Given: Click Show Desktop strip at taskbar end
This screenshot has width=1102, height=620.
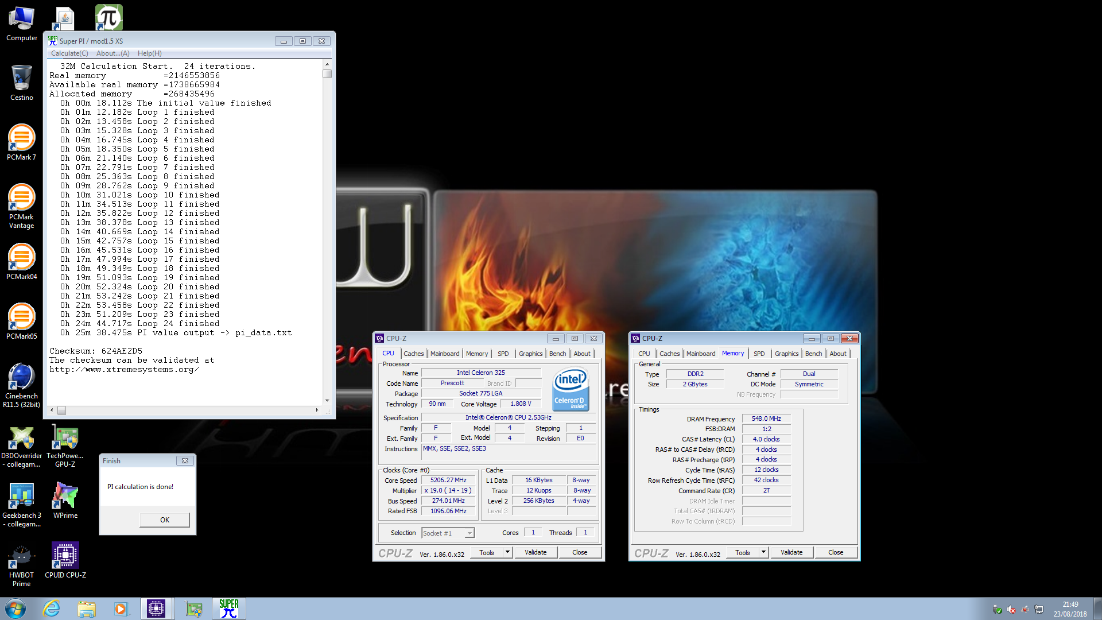Looking at the screenshot, I should coord(1097,609).
